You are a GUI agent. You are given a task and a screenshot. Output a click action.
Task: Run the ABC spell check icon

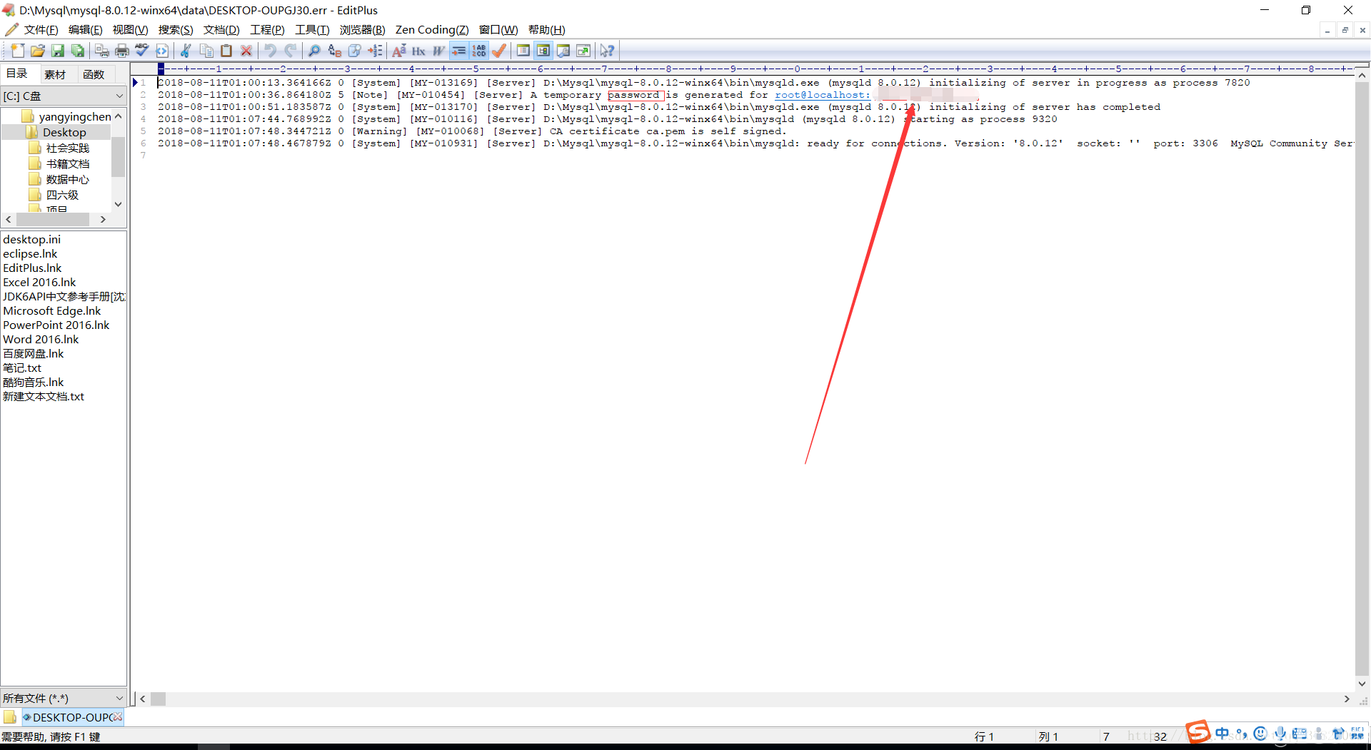142,51
